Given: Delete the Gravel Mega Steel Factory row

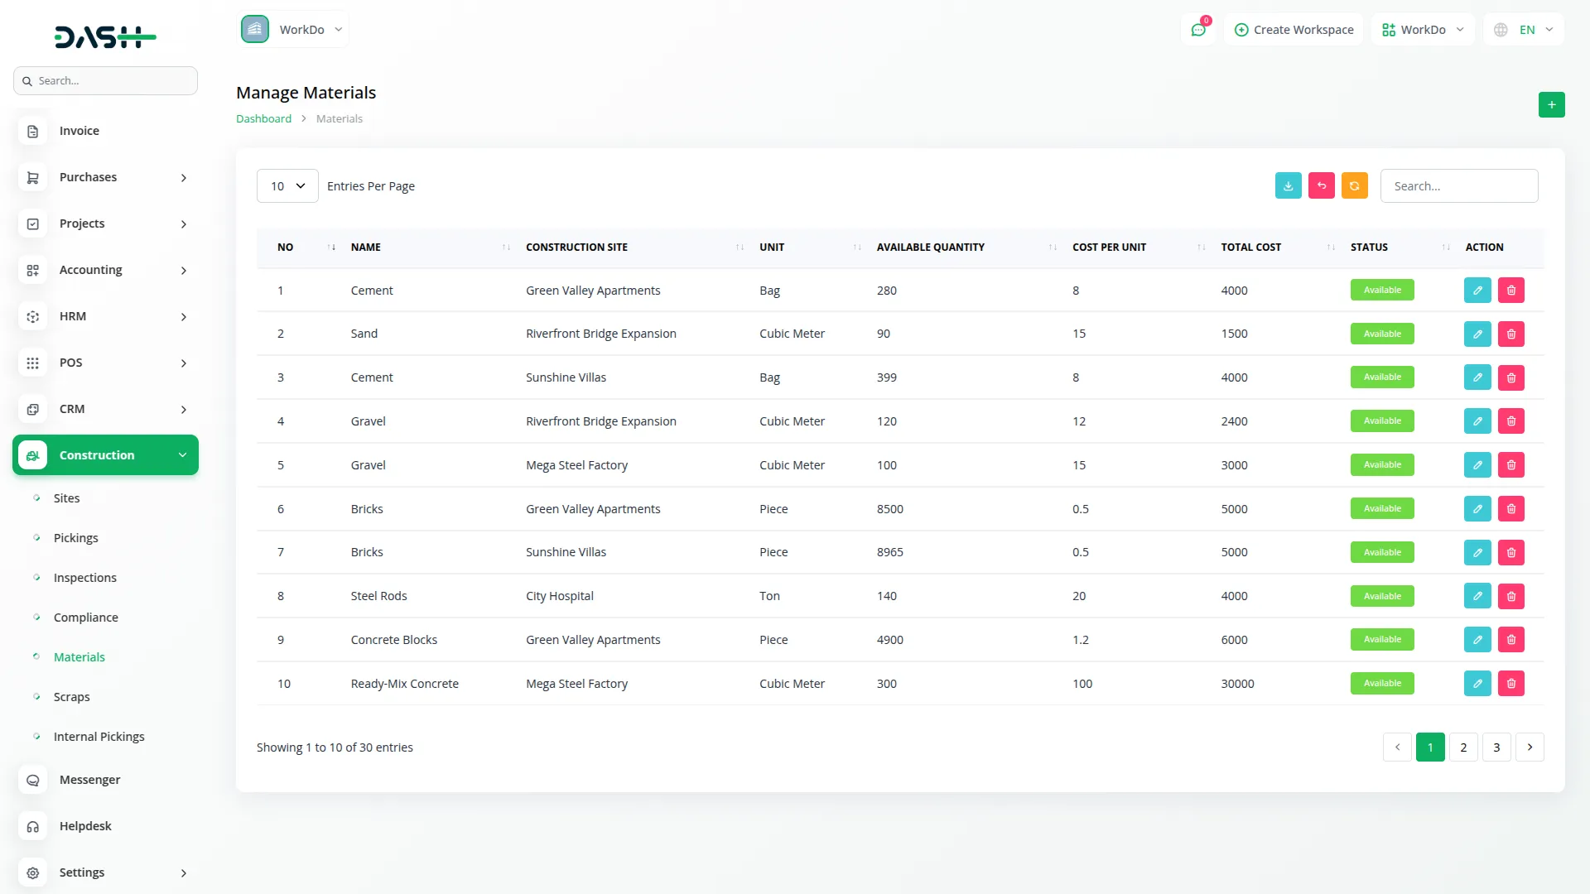Looking at the screenshot, I should coord(1510,465).
